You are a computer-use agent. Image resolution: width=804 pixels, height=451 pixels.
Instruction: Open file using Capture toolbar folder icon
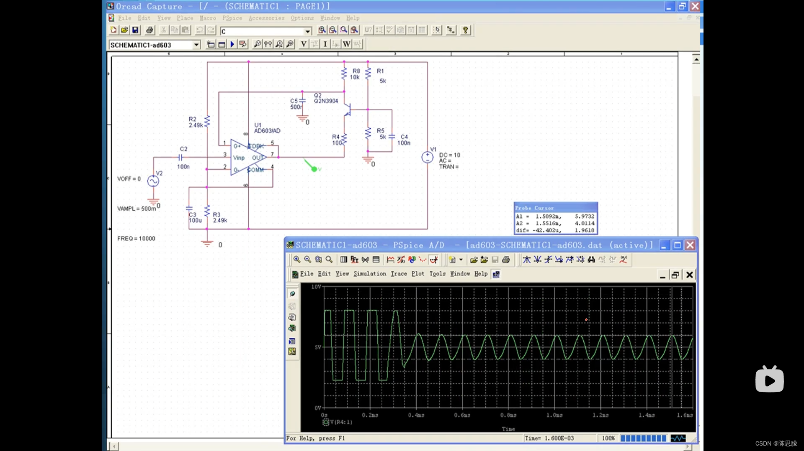124,30
